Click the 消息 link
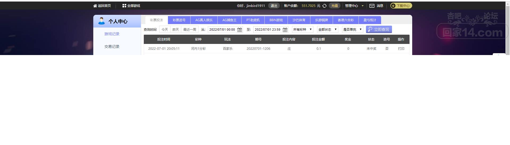 click(380, 6)
